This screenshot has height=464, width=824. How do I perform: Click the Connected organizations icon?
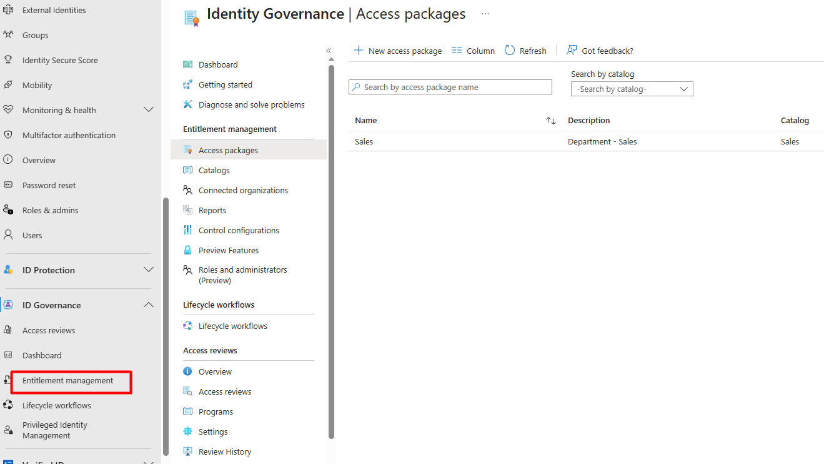pyautogui.click(x=187, y=190)
